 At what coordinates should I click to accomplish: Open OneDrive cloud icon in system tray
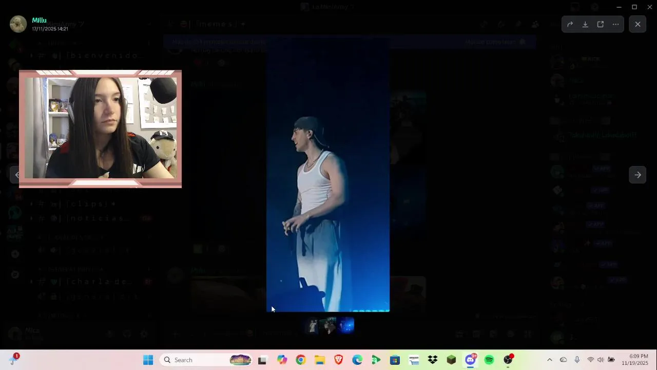563,360
